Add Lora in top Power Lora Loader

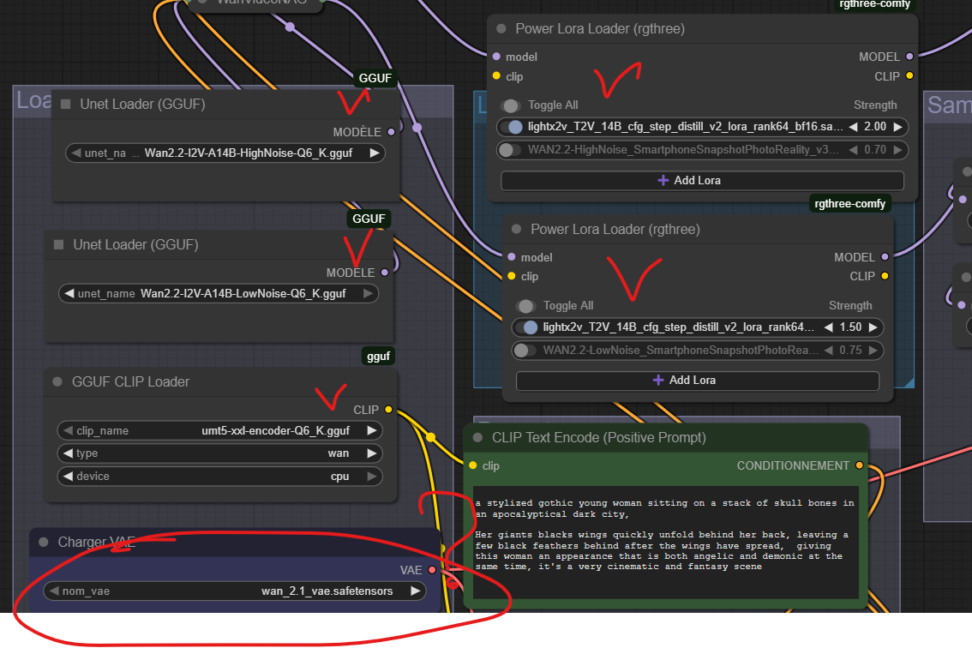pyautogui.click(x=702, y=181)
